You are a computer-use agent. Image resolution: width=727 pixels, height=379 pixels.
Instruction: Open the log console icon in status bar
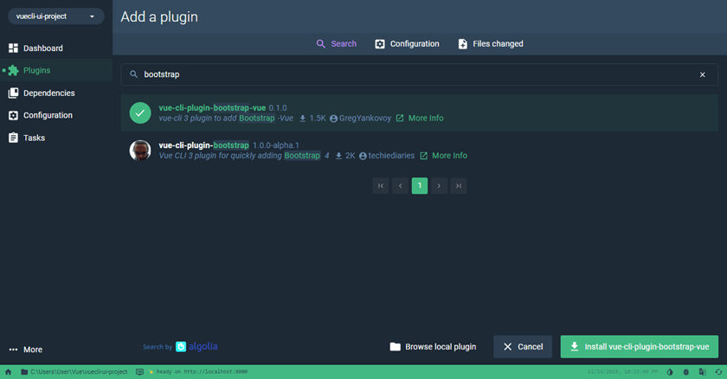click(139, 371)
